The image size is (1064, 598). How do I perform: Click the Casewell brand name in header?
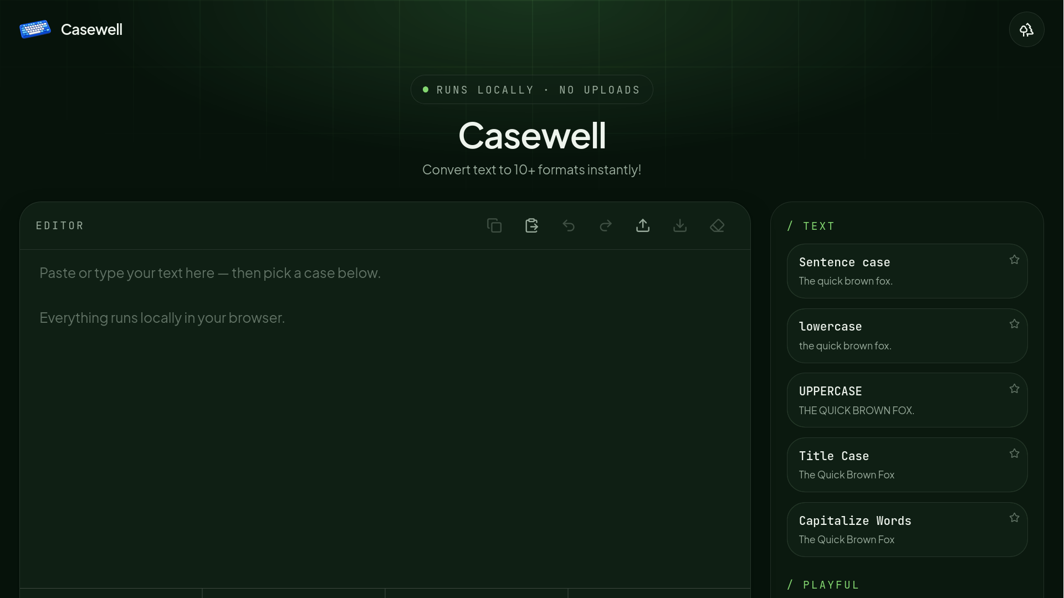91,29
